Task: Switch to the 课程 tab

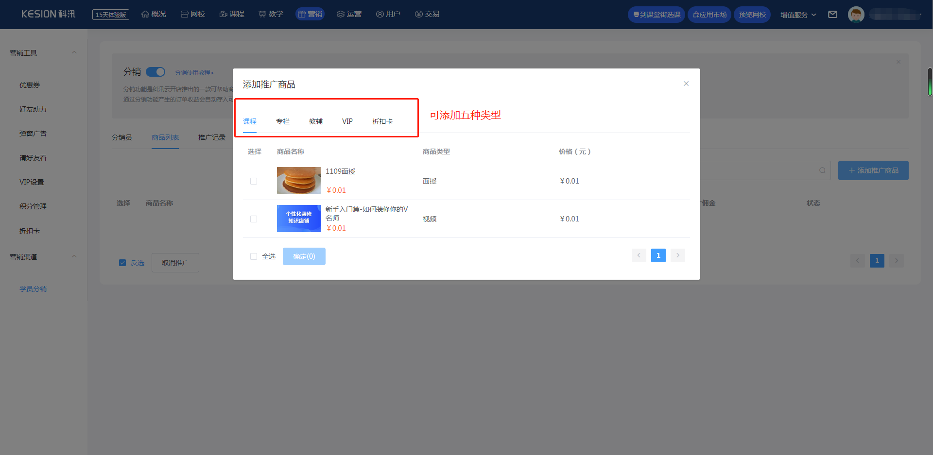Action: pos(250,121)
